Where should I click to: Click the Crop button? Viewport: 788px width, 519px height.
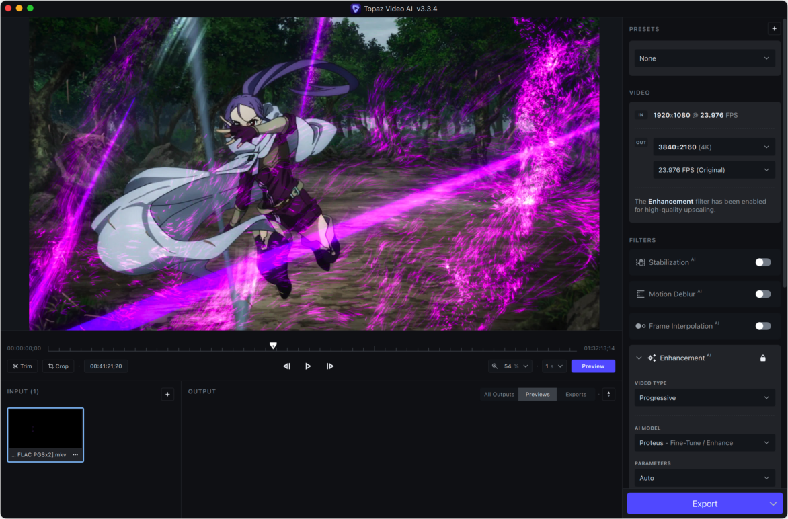click(x=58, y=366)
